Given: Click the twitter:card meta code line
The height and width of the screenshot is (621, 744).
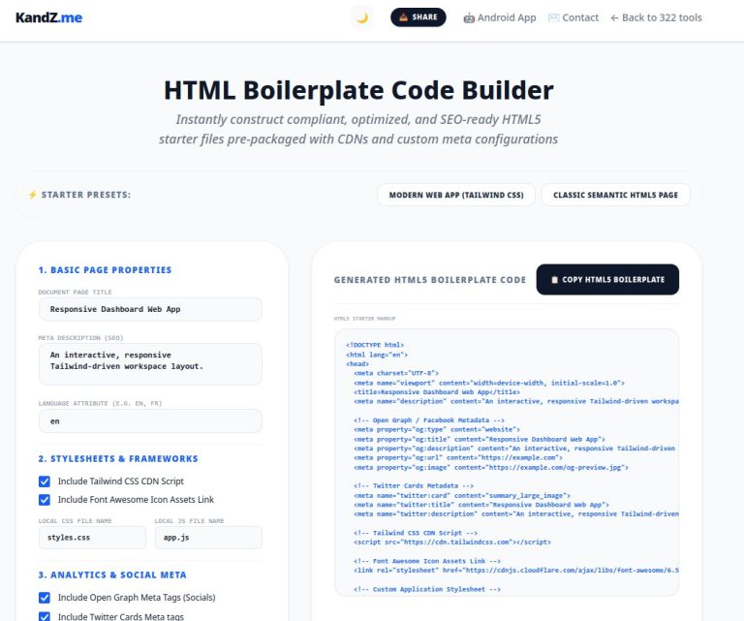Looking at the screenshot, I should [x=462, y=496].
